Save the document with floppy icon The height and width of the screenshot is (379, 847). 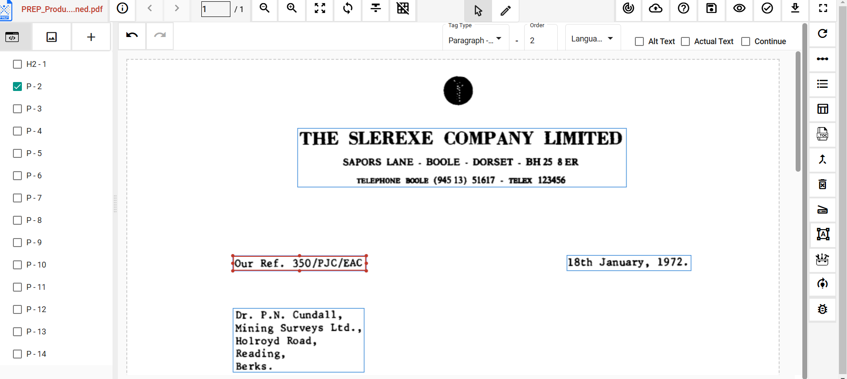tap(712, 8)
